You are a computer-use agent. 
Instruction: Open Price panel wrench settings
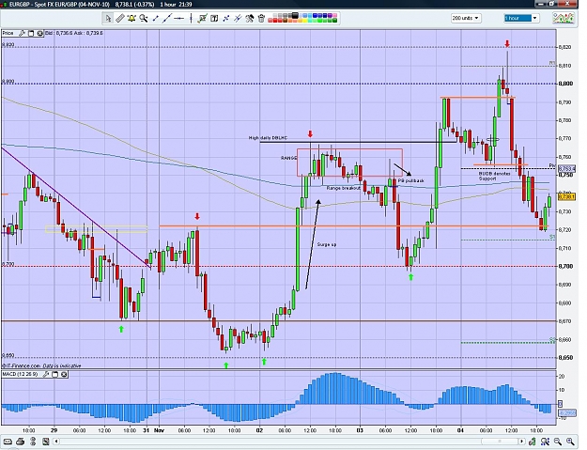click(x=23, y=33)
